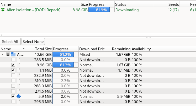Click the 81.9% torrent progress bar
Viewport: 196px width, 106px height.
101,10
